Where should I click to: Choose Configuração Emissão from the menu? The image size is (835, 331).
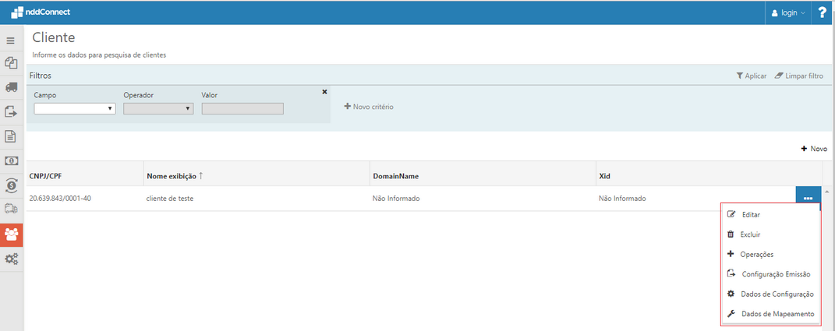coord(770,275)
